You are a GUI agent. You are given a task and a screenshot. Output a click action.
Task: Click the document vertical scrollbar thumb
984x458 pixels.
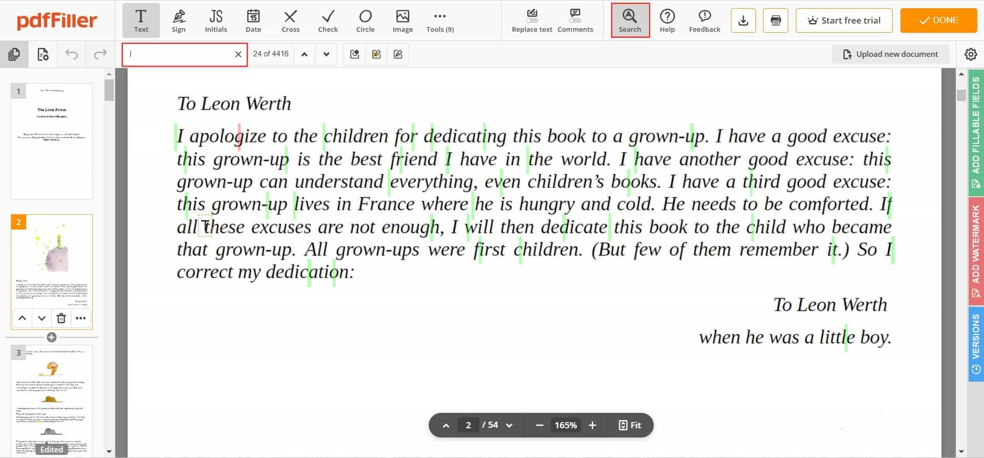coord(961,95)
